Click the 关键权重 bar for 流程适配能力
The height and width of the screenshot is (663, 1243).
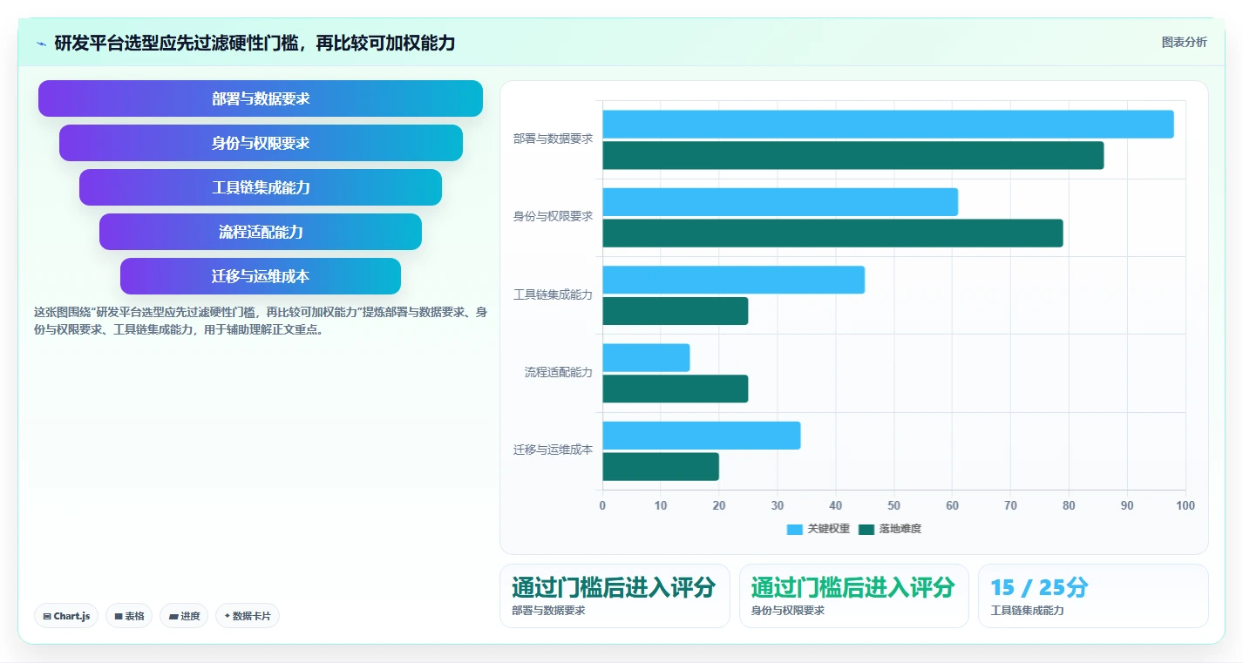point(646,357)
